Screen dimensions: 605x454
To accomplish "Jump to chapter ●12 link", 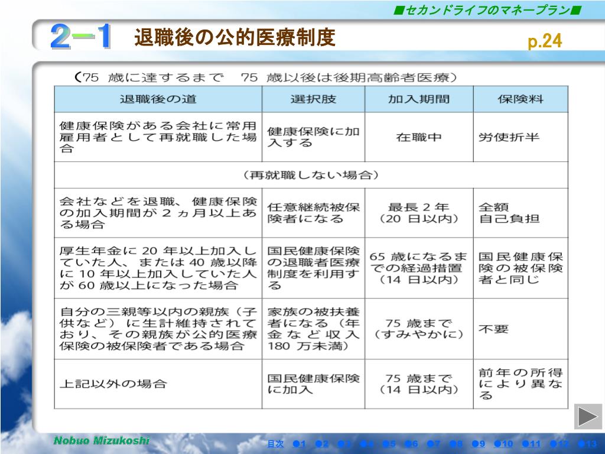I will tap(560, 444).
